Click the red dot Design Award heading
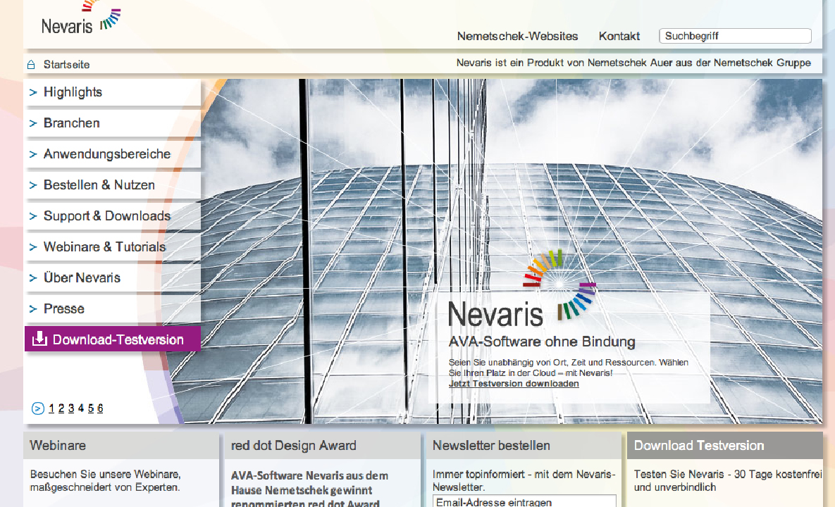Screen dimensions: 835x507 (x=293, y=445)
